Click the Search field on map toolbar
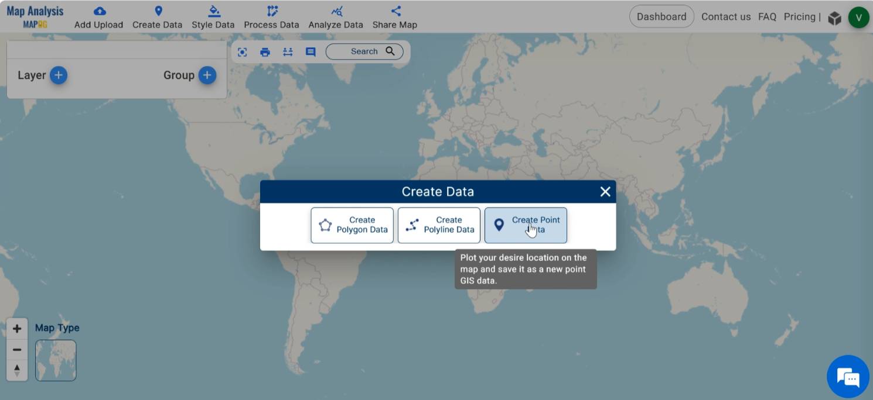 tap(364, 51)
